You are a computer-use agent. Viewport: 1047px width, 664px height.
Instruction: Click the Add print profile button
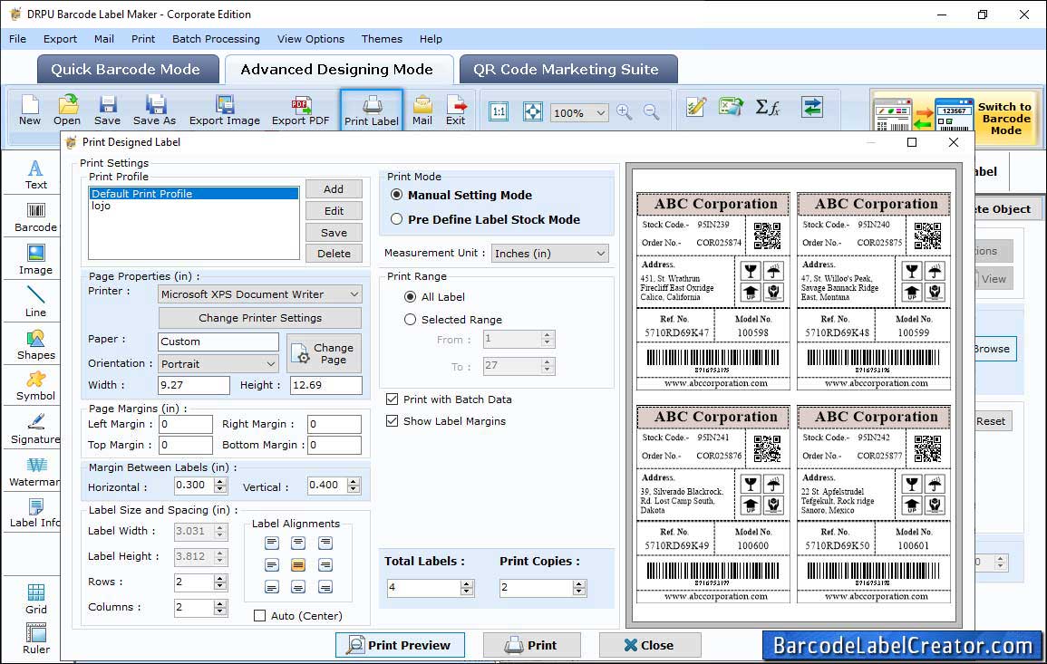point(334,188)
